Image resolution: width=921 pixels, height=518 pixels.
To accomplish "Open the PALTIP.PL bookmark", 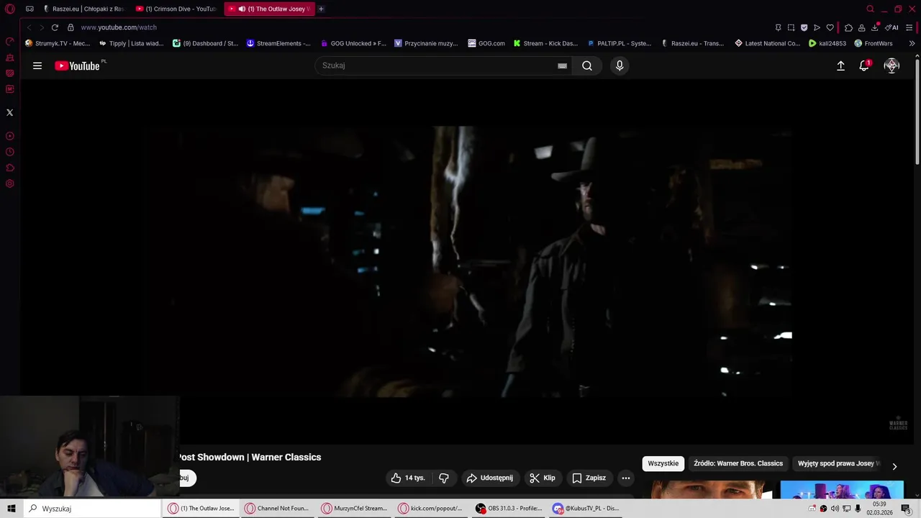I will (x=619, y=43).
